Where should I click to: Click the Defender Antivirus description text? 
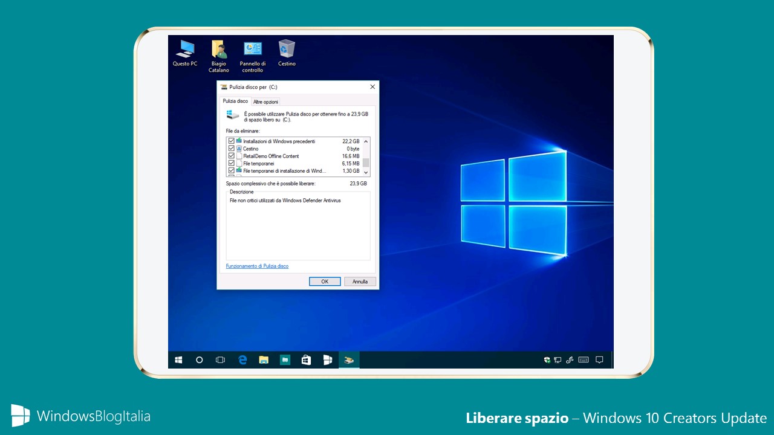pos(285,200)
